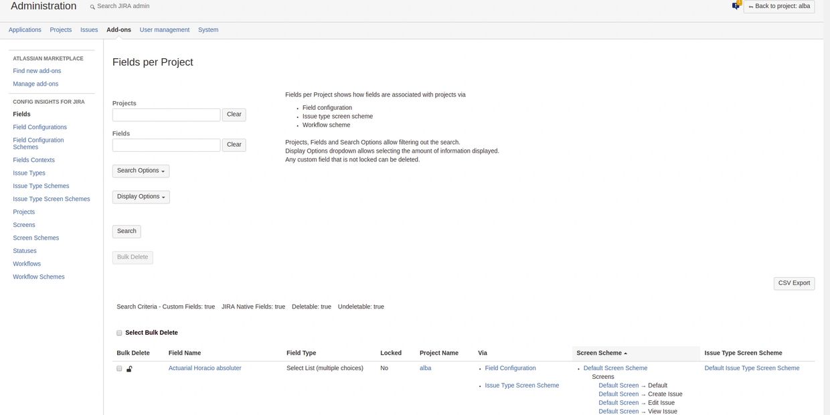The height and width of the screenshot is (415, 830).
Task: Sort table by Field Name column header
Action: [185, 353]
